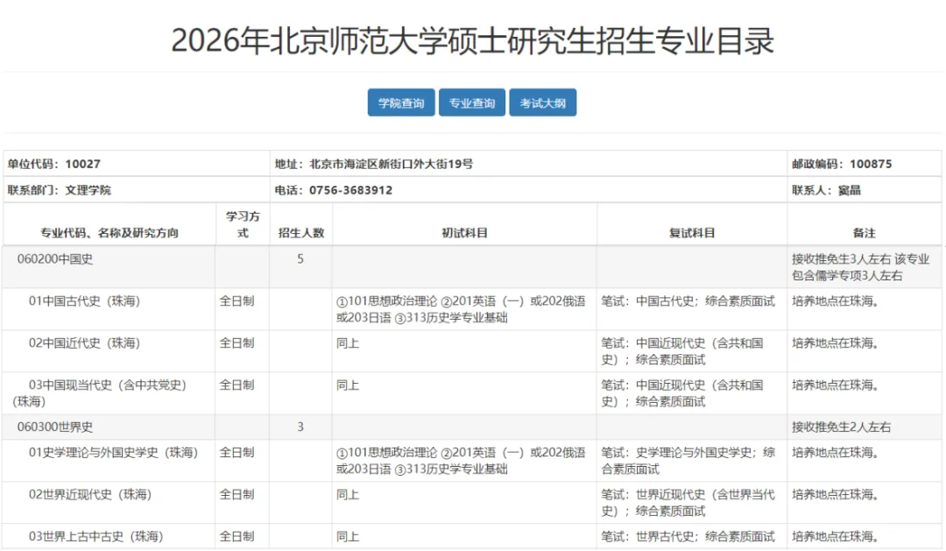This screenshot has width=946, height=551.
Task: Click column header 学习方式
Action: pos(243,224)
